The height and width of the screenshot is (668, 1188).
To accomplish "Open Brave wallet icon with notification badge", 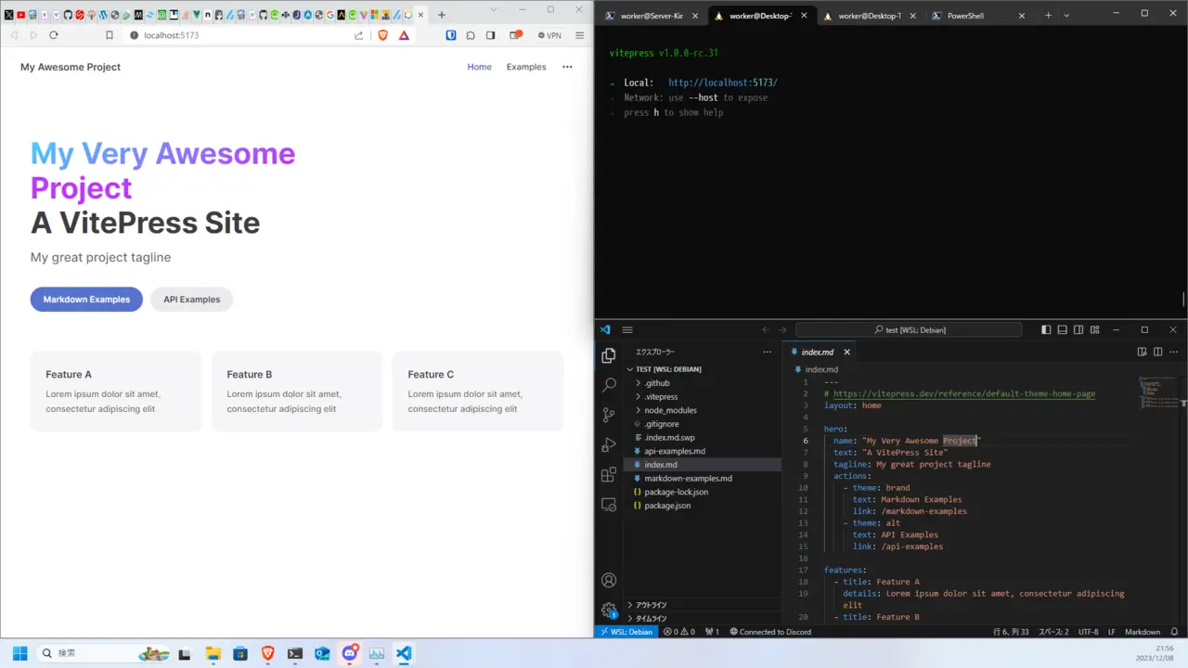I will pyautogui.click(x=516, y=35).
